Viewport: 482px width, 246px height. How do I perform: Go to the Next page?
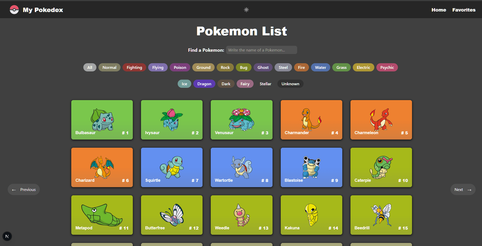point(463,189)
